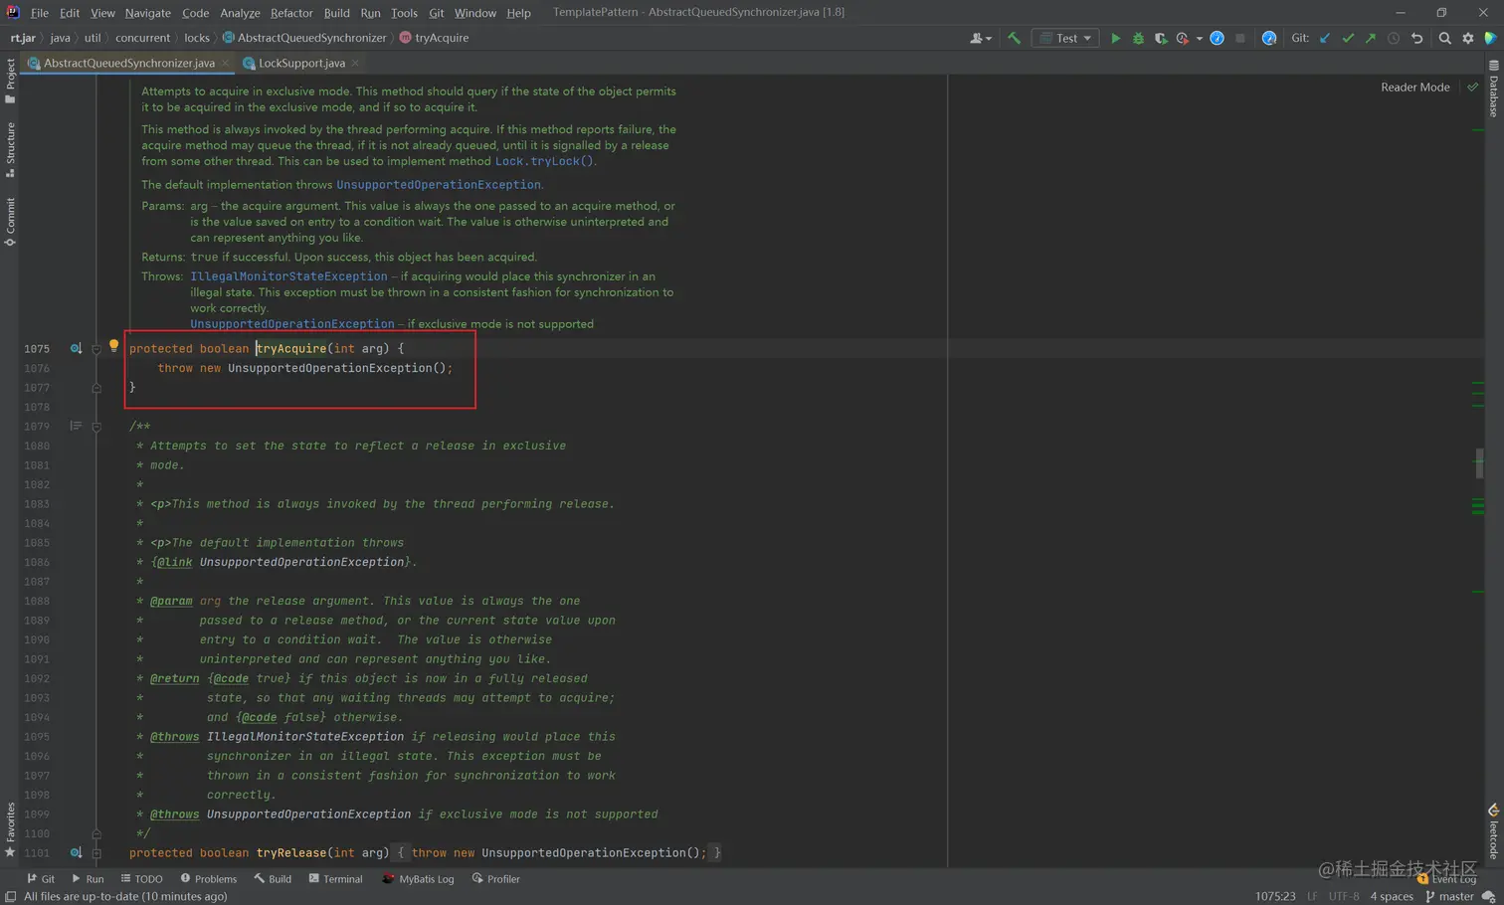Open the Analyze menu
The width and height of the screenshot is (1504, 905).
[x=240, y=13]
